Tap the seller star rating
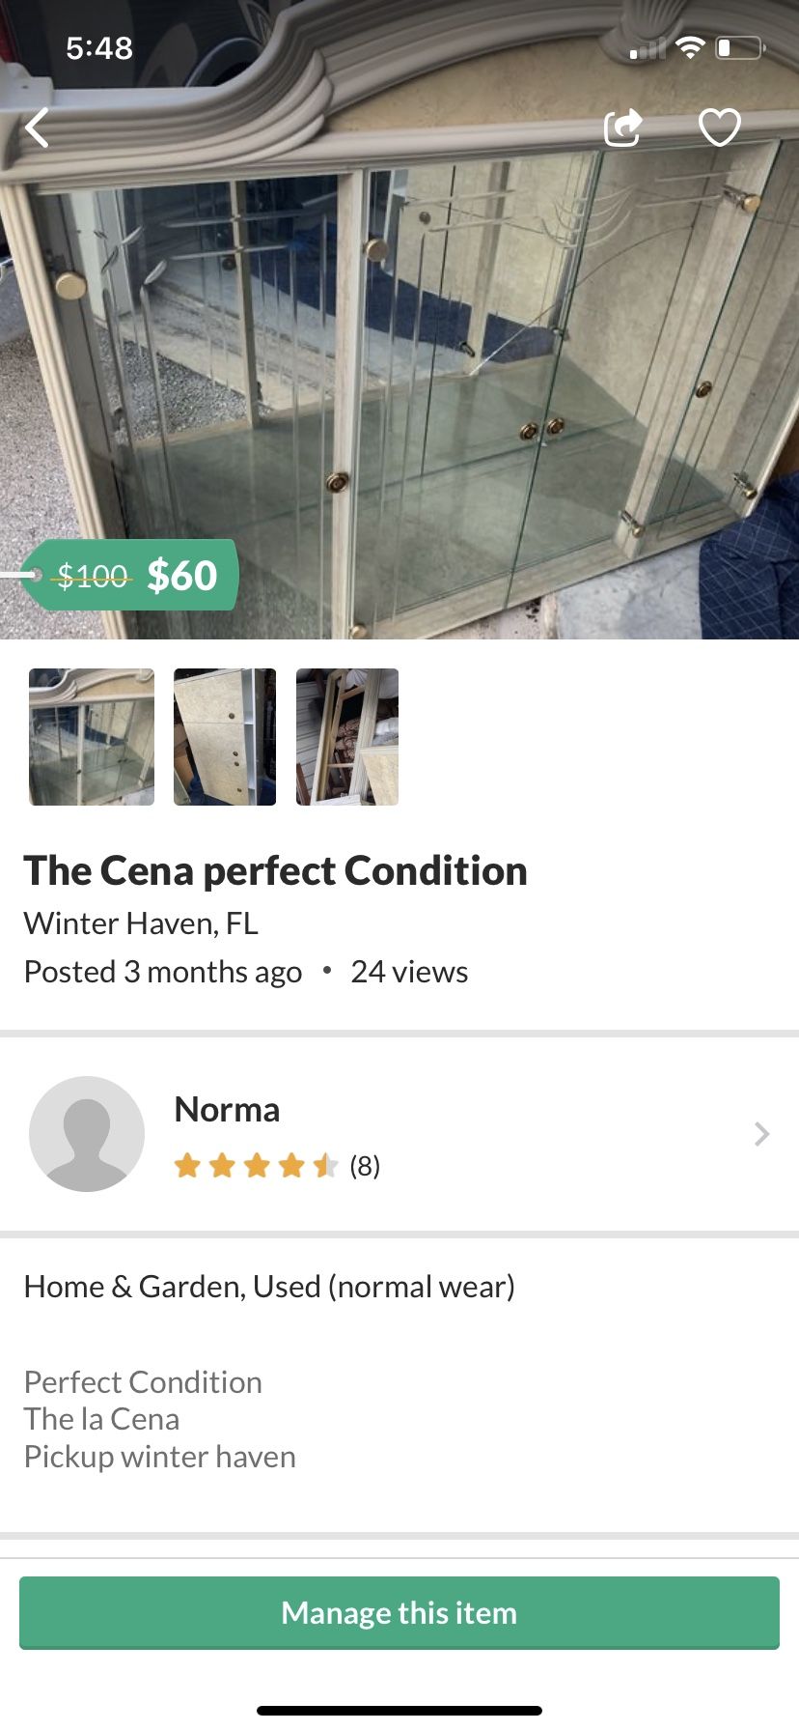799x1731 pixels. (256, 1166)
